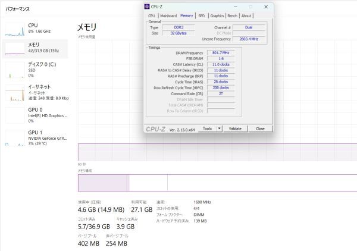Click the Close button in CPU-Z footer
Image resolution: width=357 pixels, height=251 pixels.
pos(260,128)
